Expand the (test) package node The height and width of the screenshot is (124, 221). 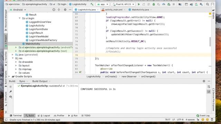coord(16,51)
